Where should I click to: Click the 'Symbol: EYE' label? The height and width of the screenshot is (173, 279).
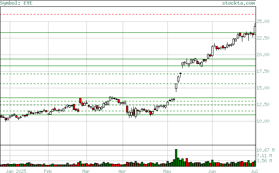tap(16, 3)
